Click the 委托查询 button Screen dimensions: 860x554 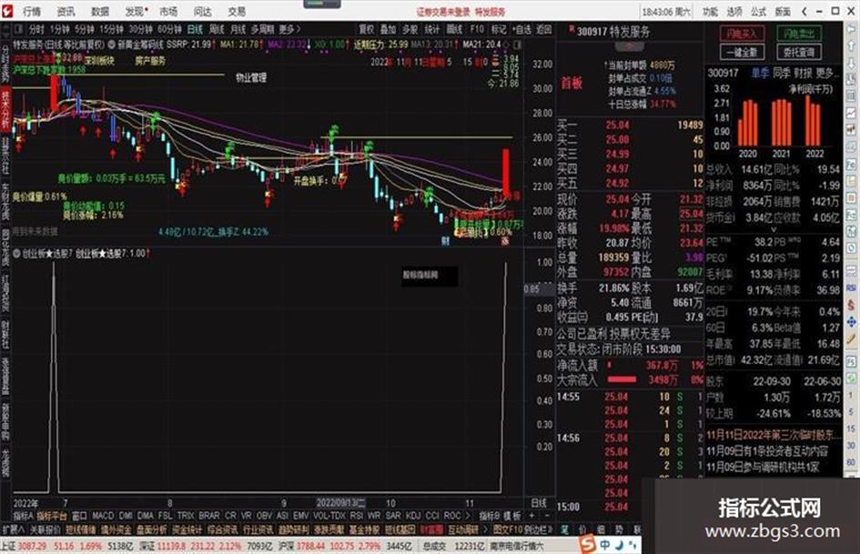click(799, 52)
